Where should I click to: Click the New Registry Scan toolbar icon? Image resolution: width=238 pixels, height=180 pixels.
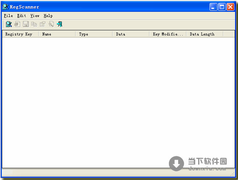pyautogui.click(x=8, y=24)
